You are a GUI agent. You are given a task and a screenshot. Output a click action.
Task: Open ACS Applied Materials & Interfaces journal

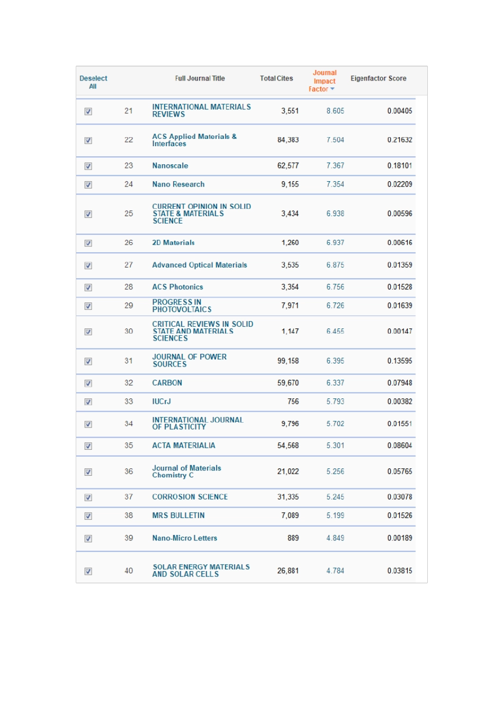pos(194,140)
